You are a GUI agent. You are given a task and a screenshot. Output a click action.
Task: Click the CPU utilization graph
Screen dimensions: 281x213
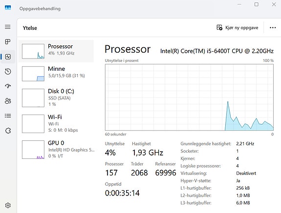coord(189,97)
